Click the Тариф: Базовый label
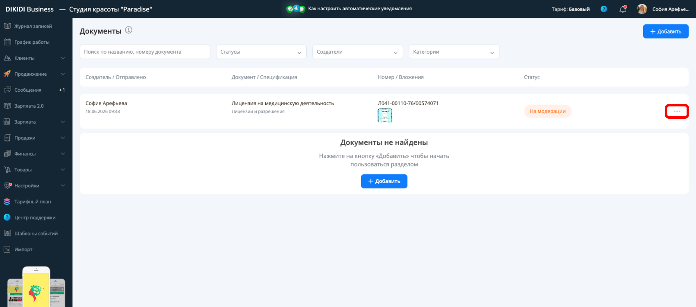Image resolution: width=696 pixels, height=307 pixels. [571, 9]
